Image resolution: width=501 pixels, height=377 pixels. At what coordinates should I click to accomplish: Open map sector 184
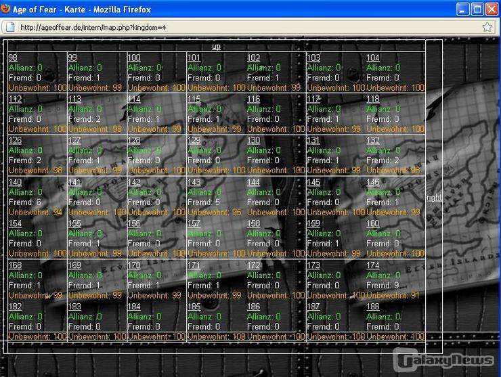pyautogui.click(x=134, y=307)
